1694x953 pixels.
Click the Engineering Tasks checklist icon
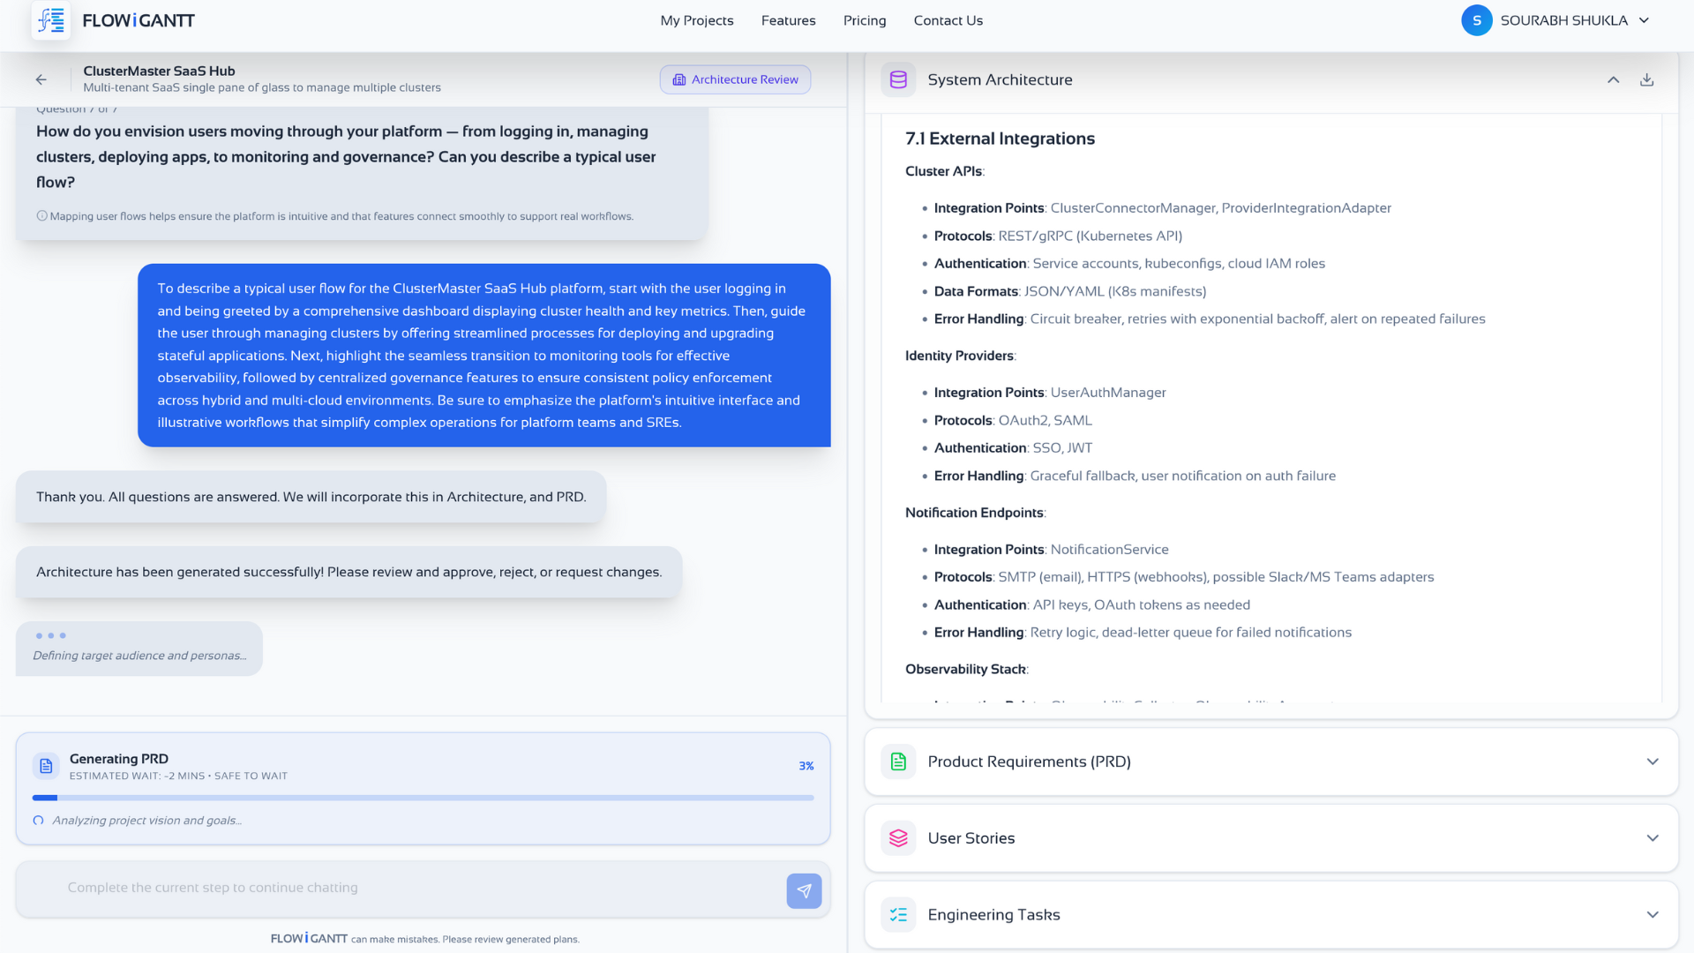[898, 915]
